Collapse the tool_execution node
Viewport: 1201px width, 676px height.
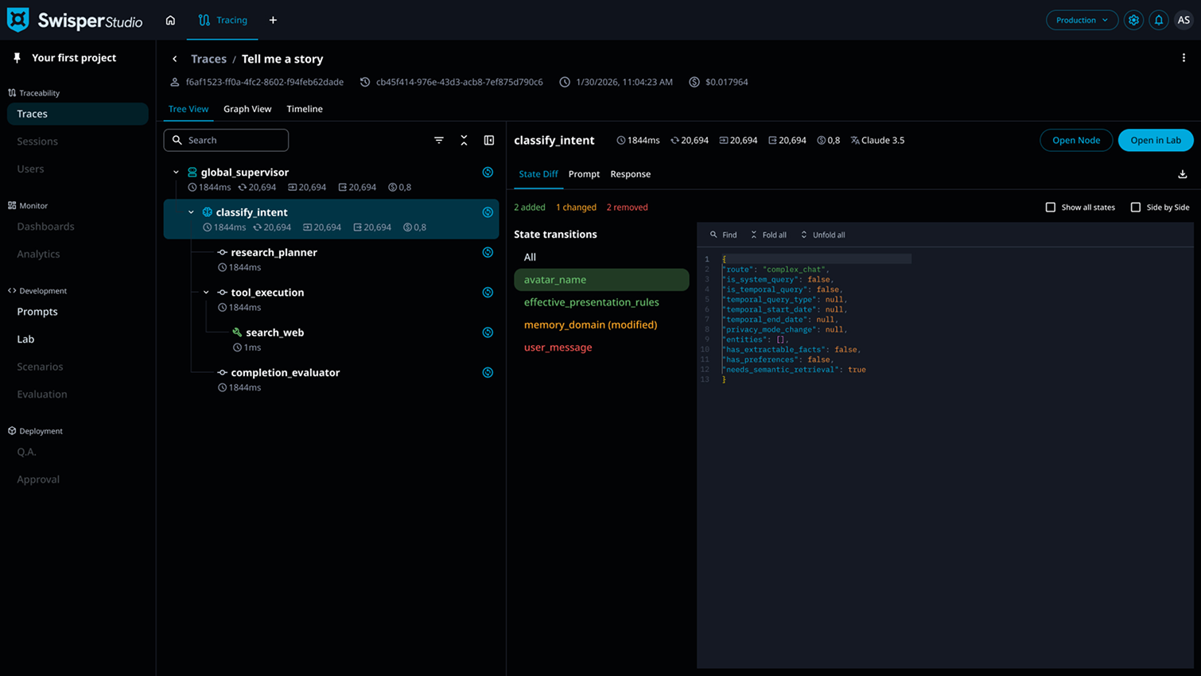coord(206,293)
